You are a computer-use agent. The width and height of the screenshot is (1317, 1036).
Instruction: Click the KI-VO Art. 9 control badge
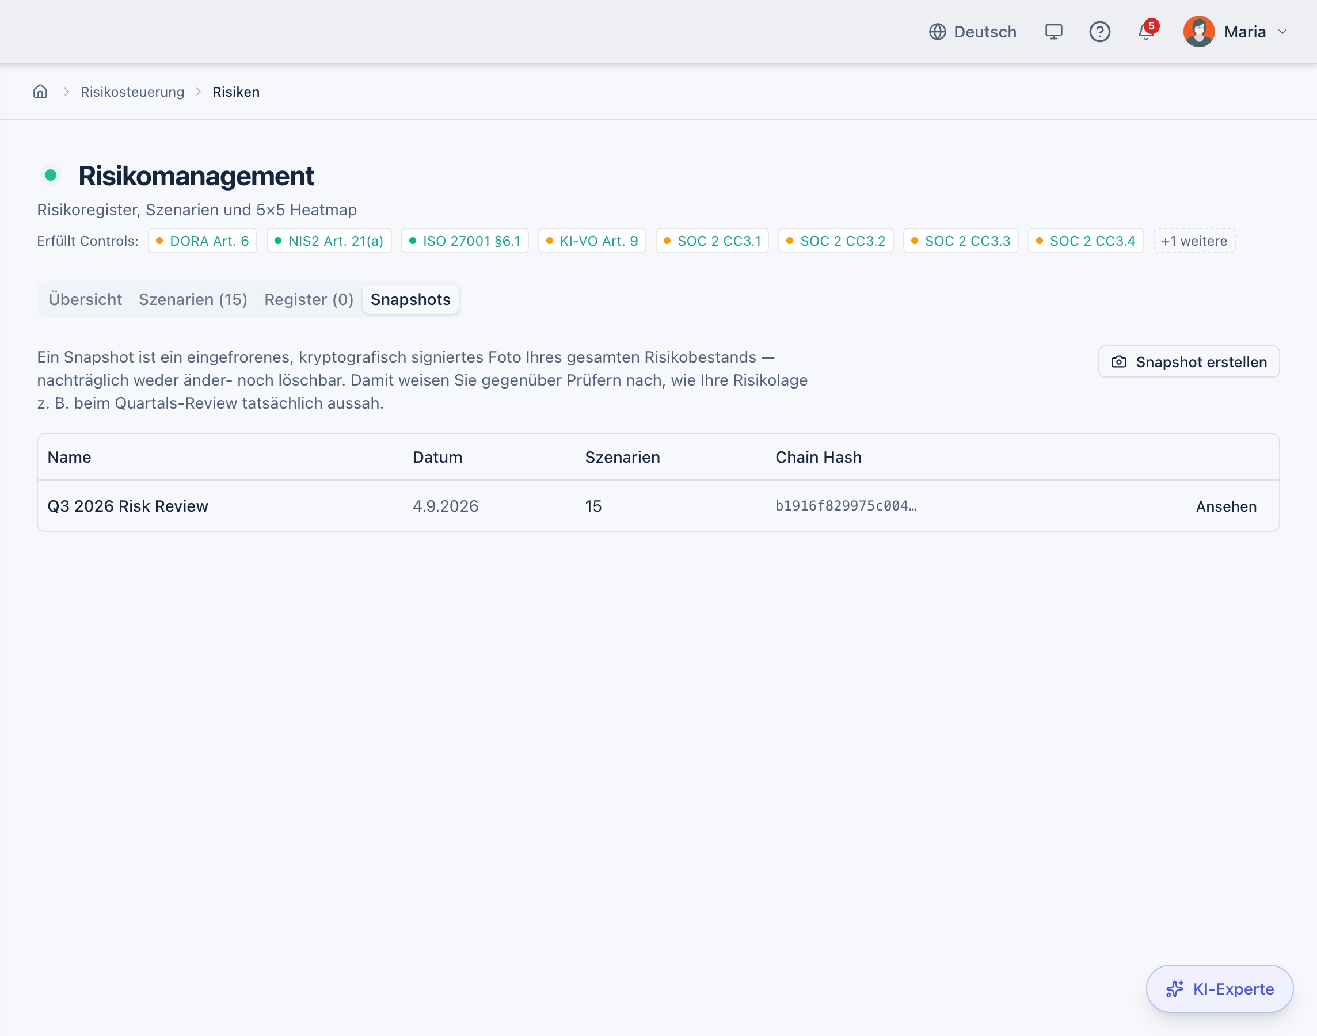click(592, 241)
